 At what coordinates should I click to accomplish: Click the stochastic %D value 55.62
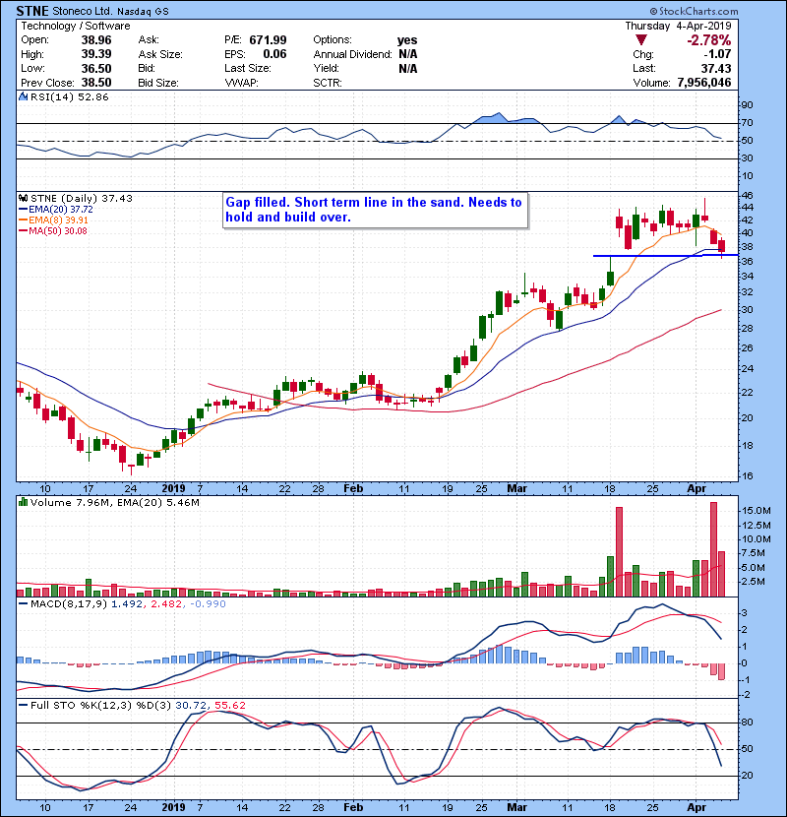(x=229, y=705)
